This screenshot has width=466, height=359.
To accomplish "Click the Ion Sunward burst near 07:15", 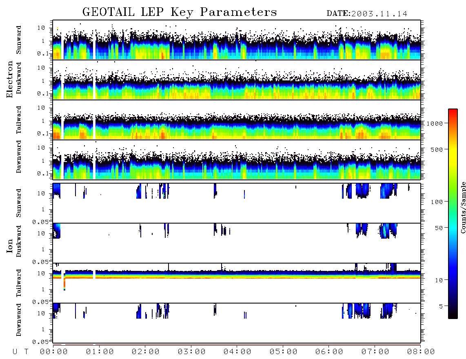I will (x=386, y=191).
